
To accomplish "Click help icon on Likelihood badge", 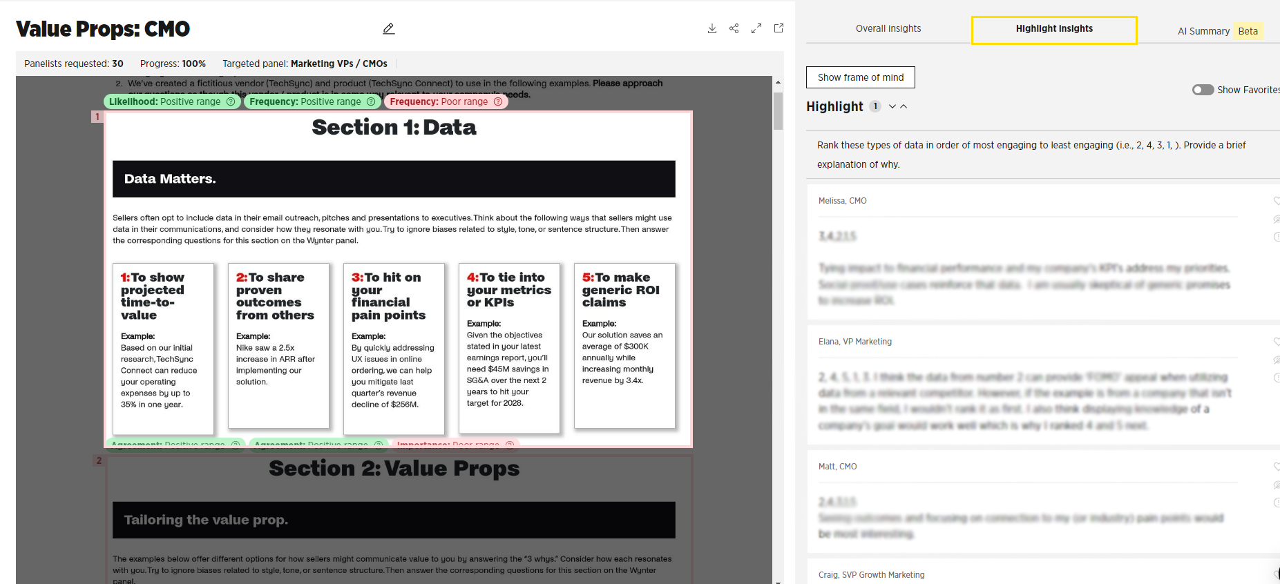I will coord(231,101).
